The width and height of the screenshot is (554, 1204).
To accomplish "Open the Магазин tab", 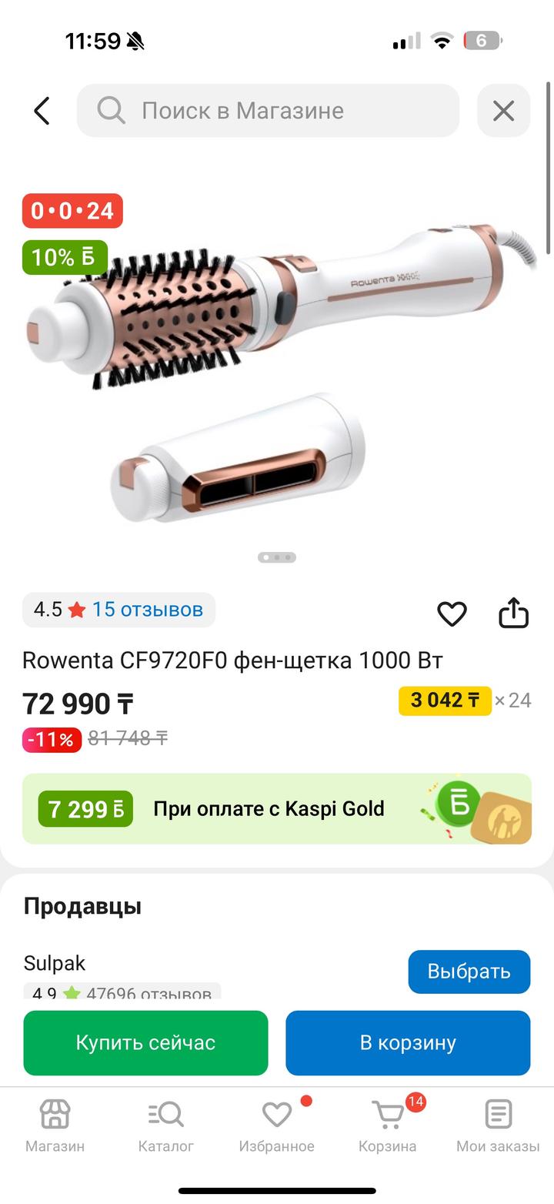I will 55,1125.
